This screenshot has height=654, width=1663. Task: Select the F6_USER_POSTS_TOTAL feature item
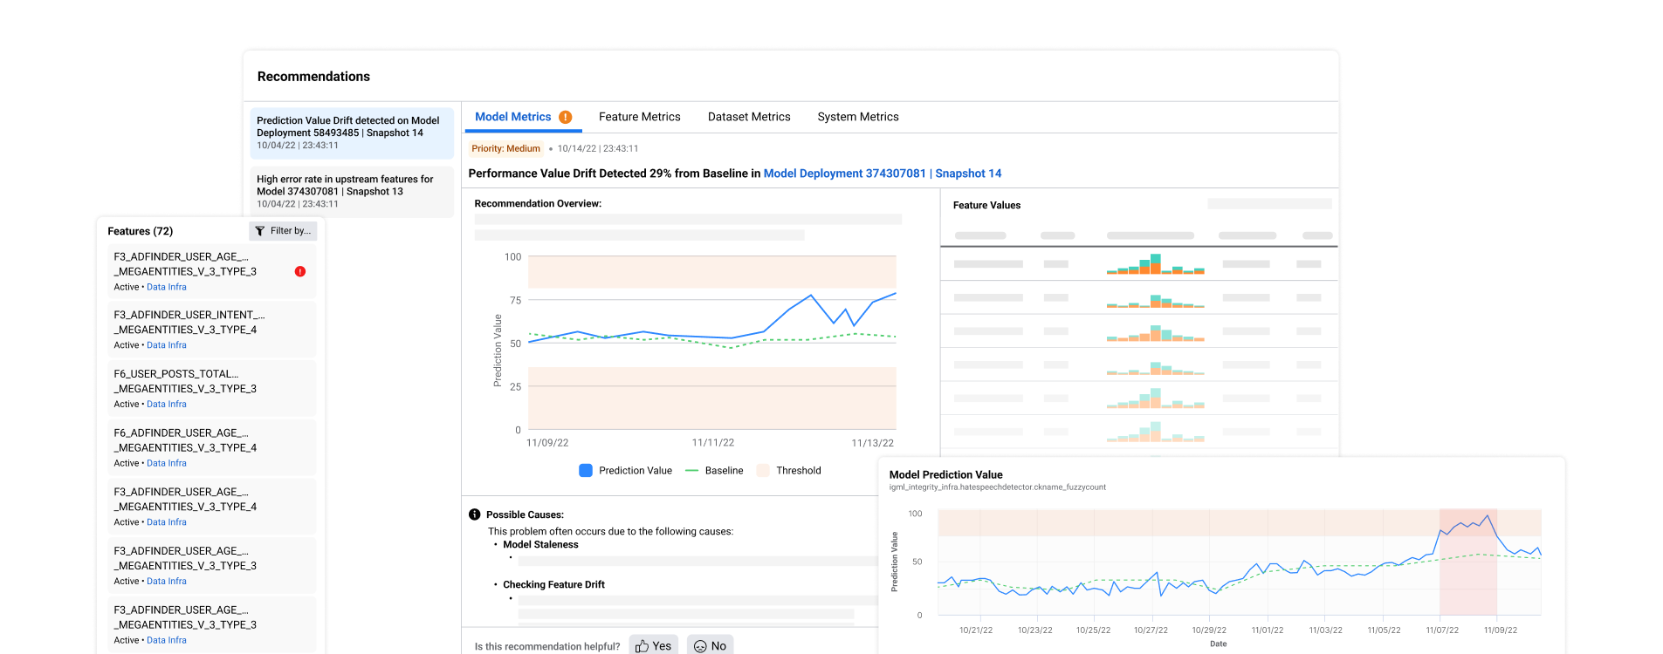tap(205, 387)
